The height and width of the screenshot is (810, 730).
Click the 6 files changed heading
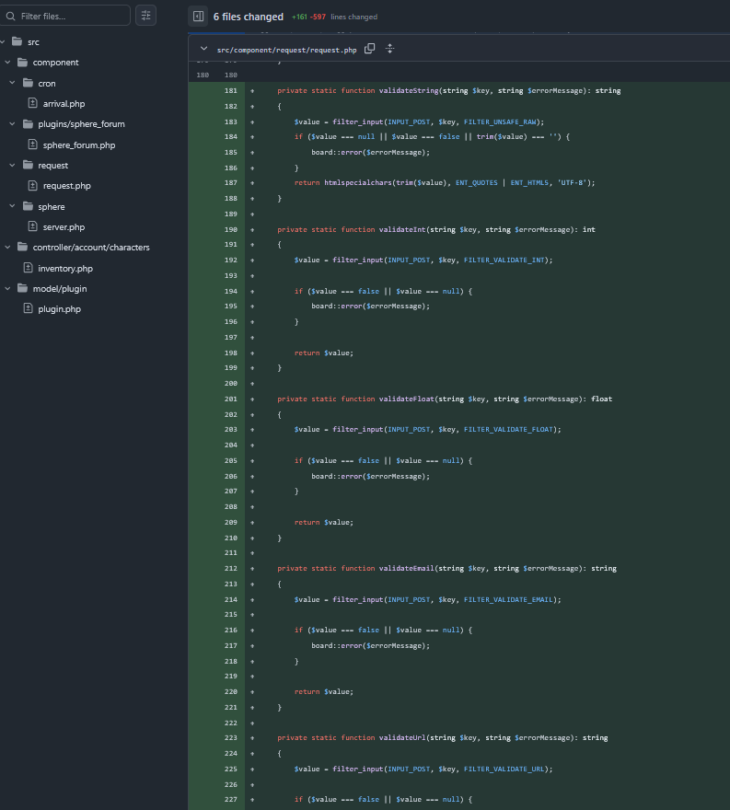249,17
